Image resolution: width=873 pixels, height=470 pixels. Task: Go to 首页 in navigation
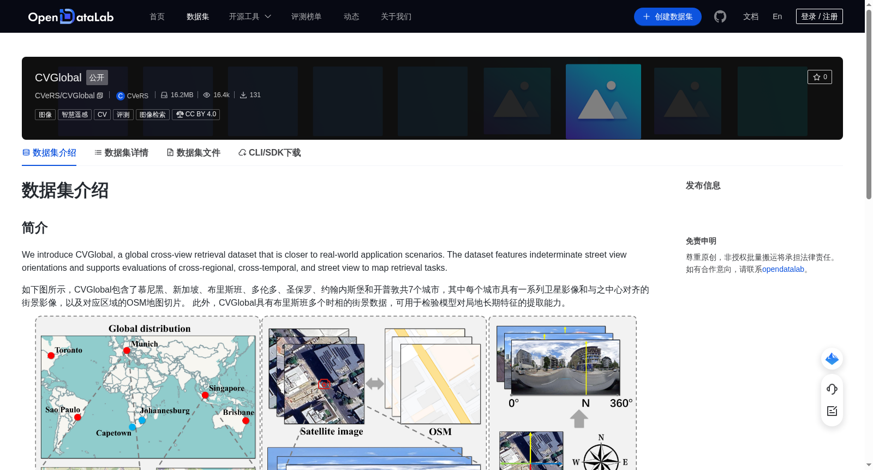click(x=157, y=16)
